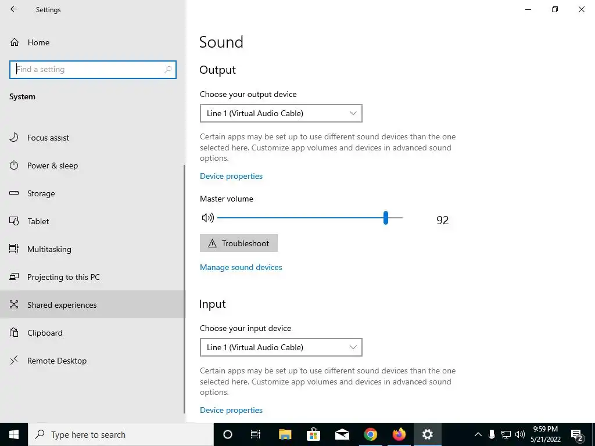595x446 pixels.
Task: Click the Troubleshoot button
Action: 239,243
